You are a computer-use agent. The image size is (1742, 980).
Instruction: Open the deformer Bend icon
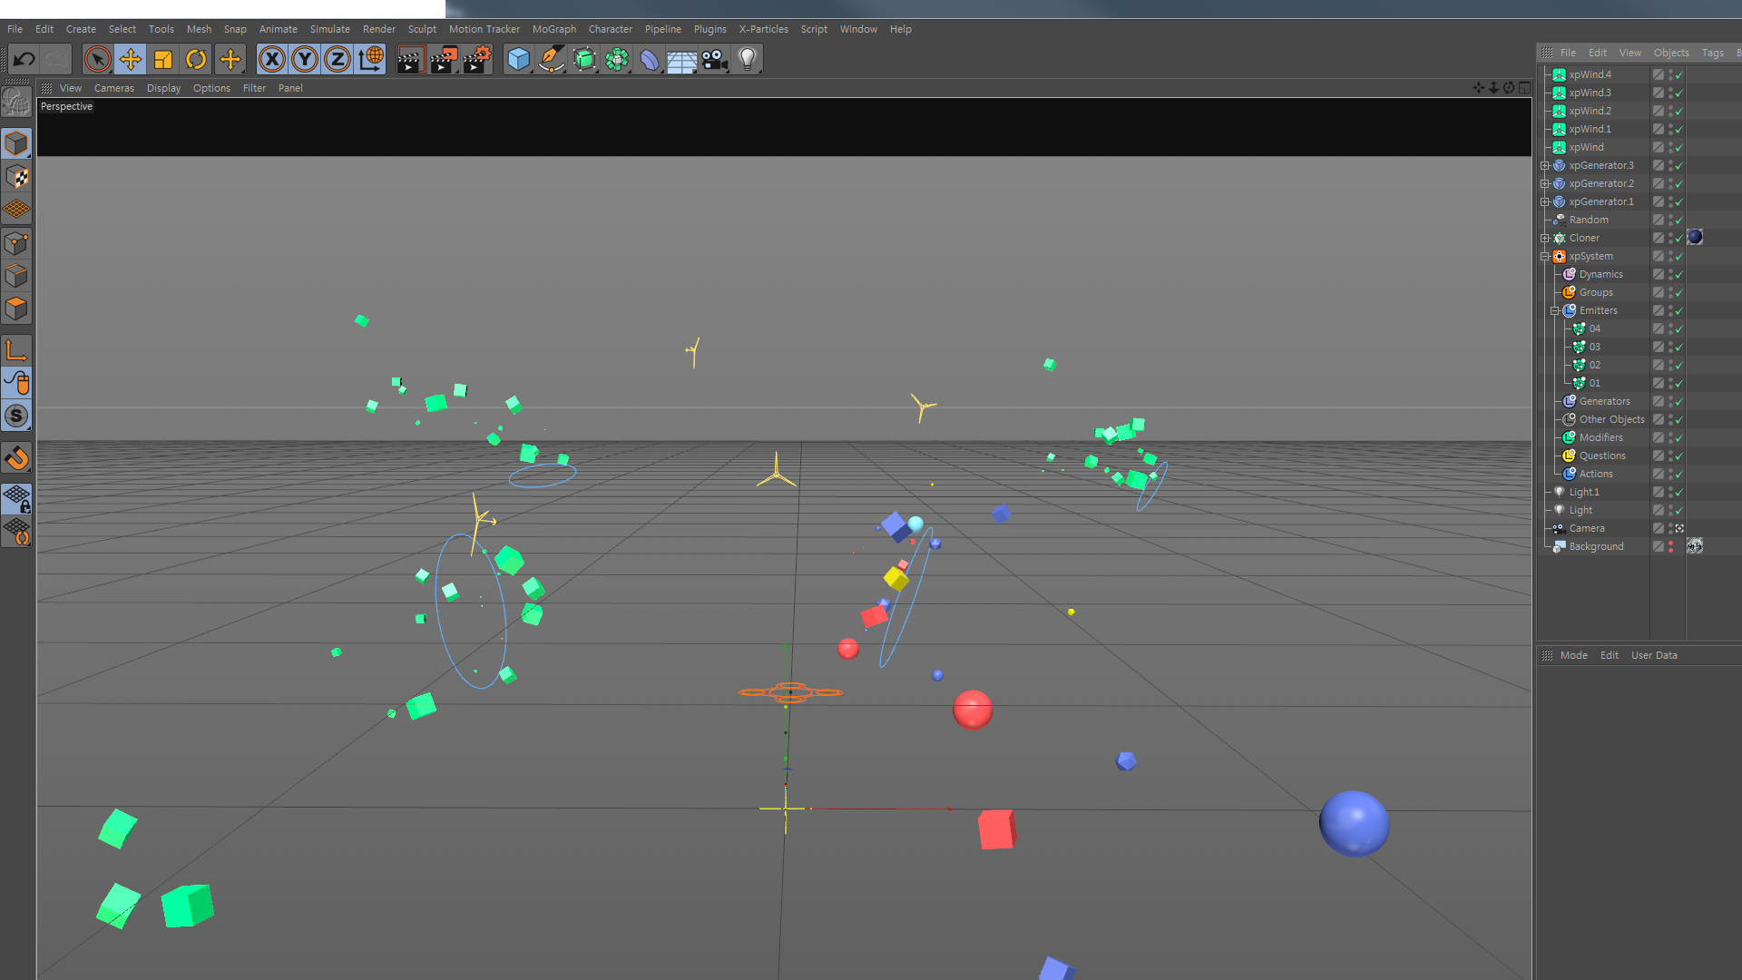click(650, 60)
